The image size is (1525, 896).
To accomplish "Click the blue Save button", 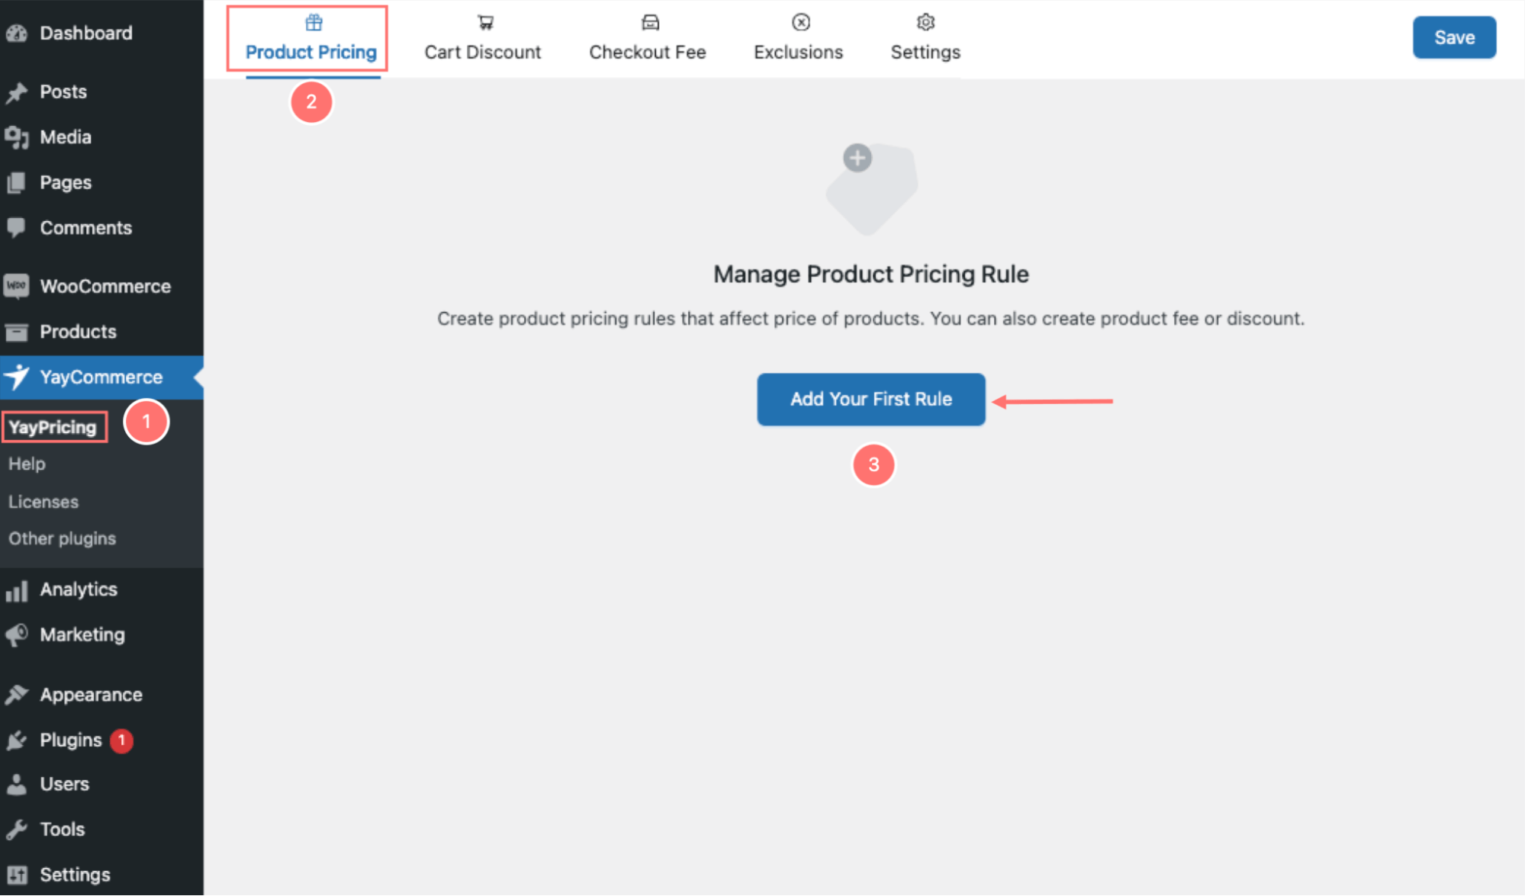I will click(1453, 37).
